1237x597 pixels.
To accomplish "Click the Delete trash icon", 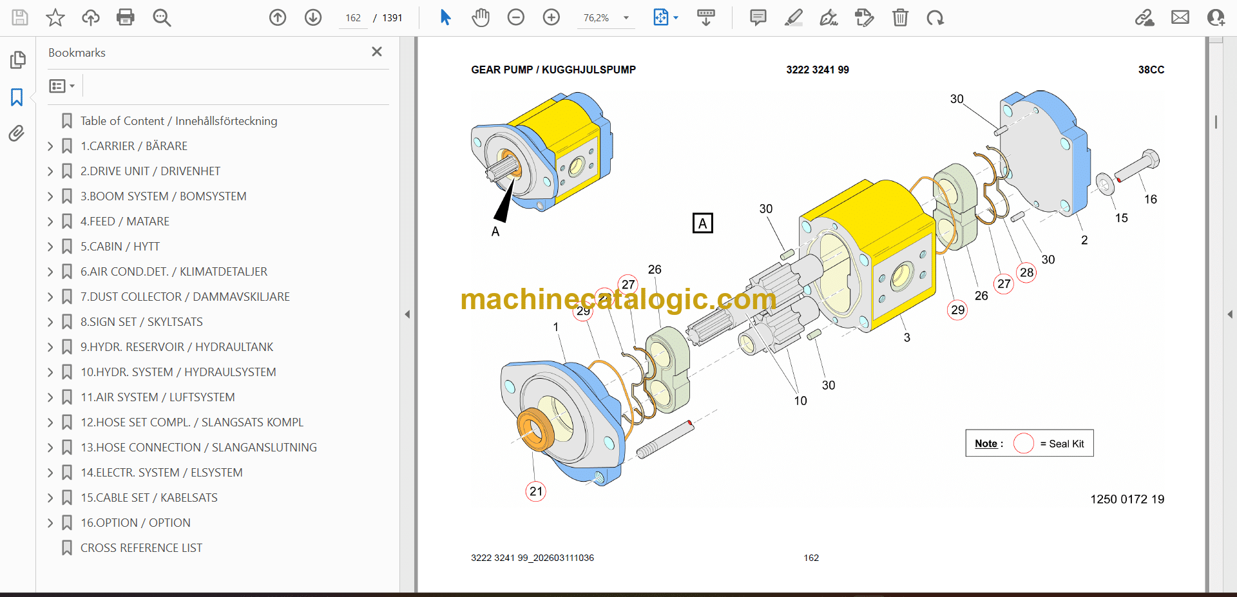I will pos(900,17).
